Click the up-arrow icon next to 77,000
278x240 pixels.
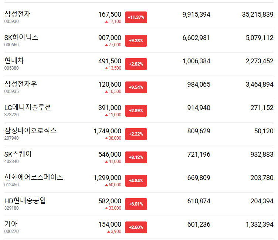click(106, 45)
